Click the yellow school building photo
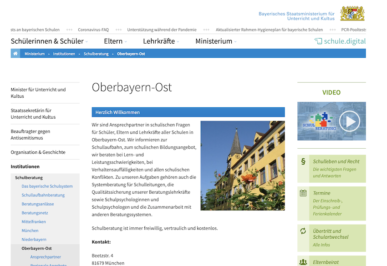The image size is (387, 266). pyautogui.click(x=243, y=166)
